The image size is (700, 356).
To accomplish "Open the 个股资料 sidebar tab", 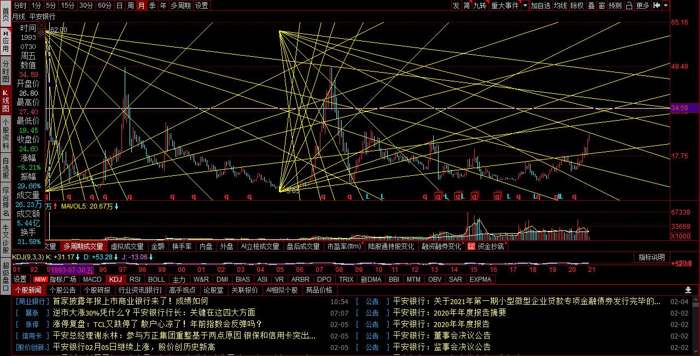I will point(5,134).
